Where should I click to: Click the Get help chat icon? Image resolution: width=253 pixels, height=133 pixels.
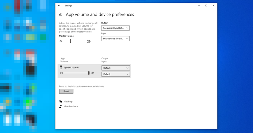[x=60, y=102]
